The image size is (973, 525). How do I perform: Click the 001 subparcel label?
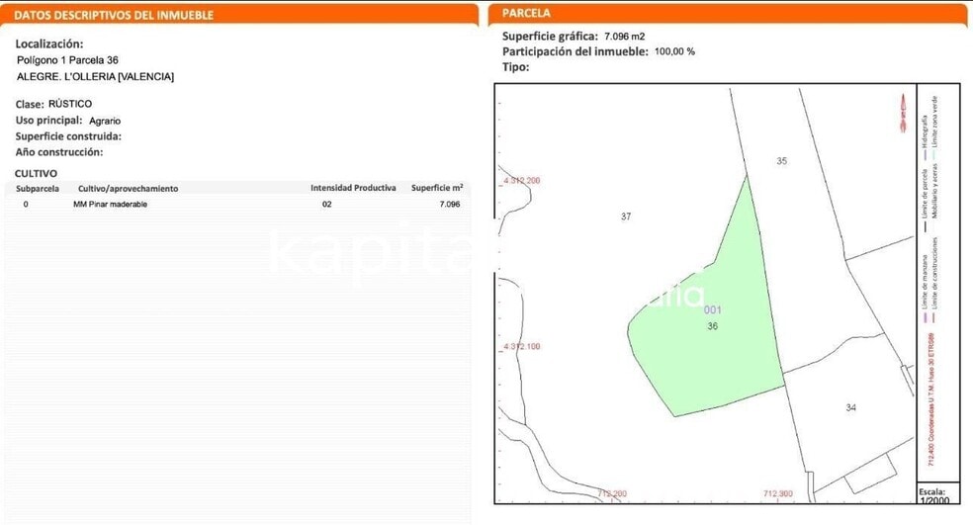(712, 309)
